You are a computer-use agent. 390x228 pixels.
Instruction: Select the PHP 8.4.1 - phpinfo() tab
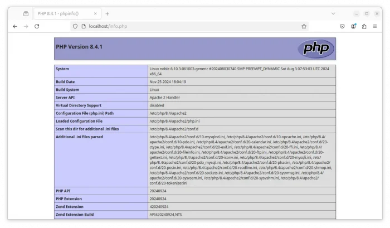[67, 14]
